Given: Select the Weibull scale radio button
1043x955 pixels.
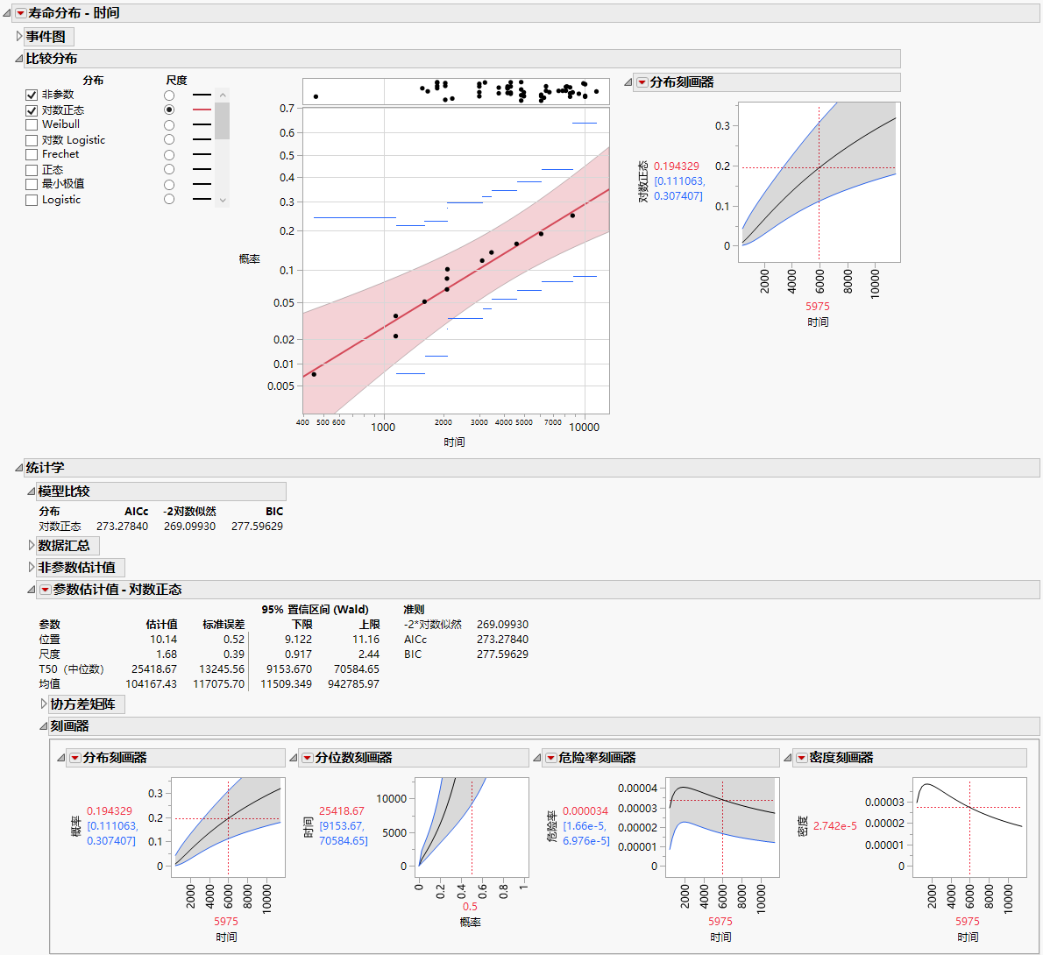Looking at the screenshot, I should tap(169, 124).
